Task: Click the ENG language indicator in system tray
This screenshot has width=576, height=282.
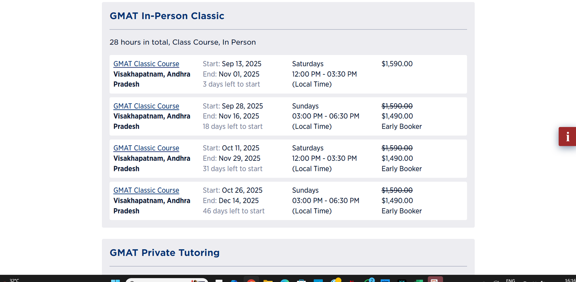Action: point(510,280)
